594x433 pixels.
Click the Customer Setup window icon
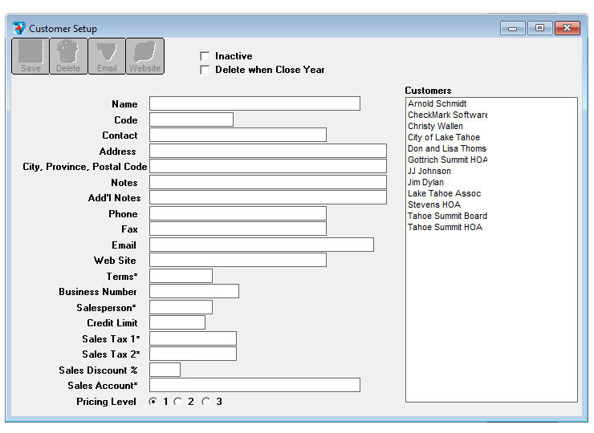point(19,28)
